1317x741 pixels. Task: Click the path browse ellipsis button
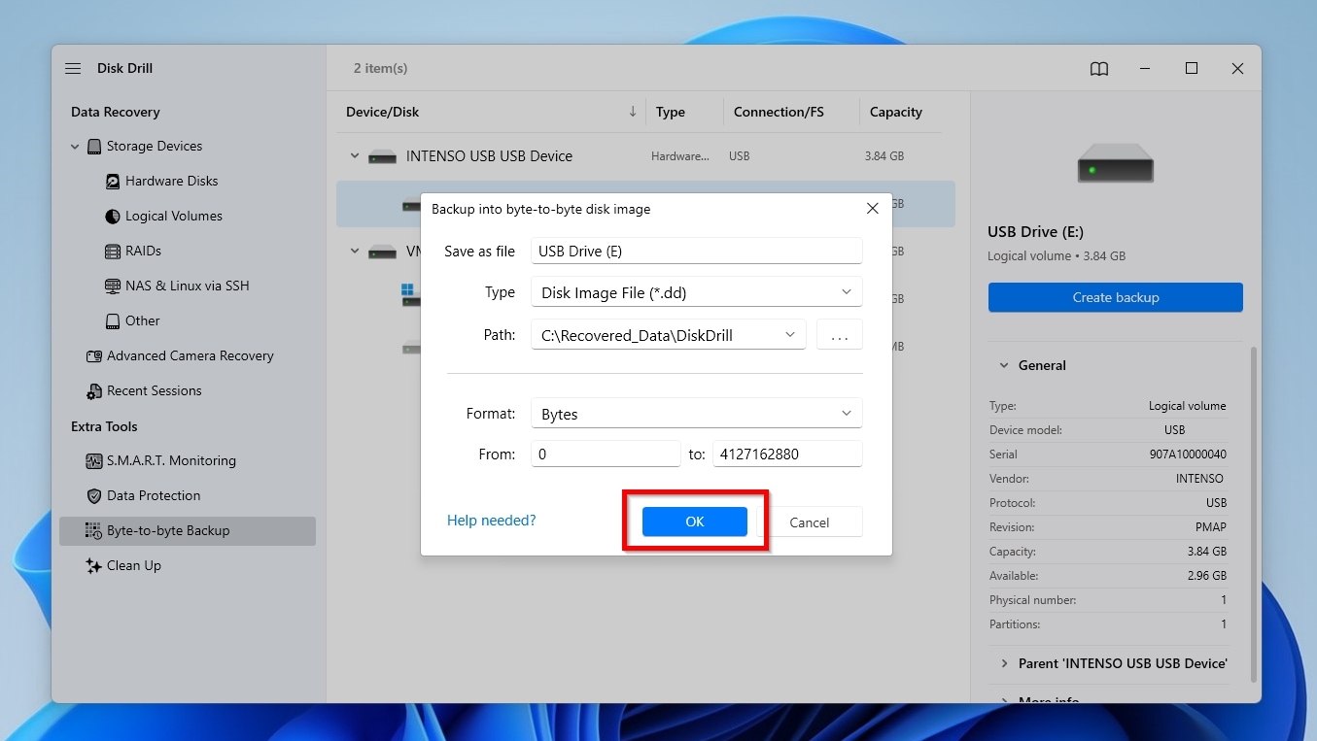(x=839, y=334)
